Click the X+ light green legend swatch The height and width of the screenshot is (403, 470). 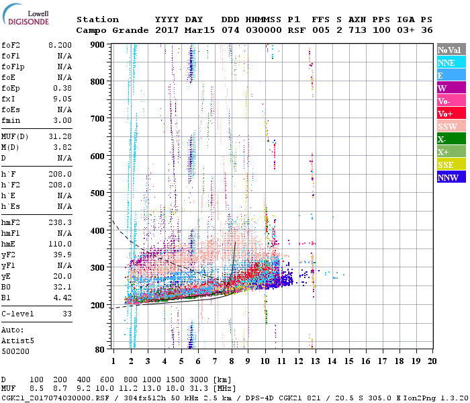(x=451, y=151)
